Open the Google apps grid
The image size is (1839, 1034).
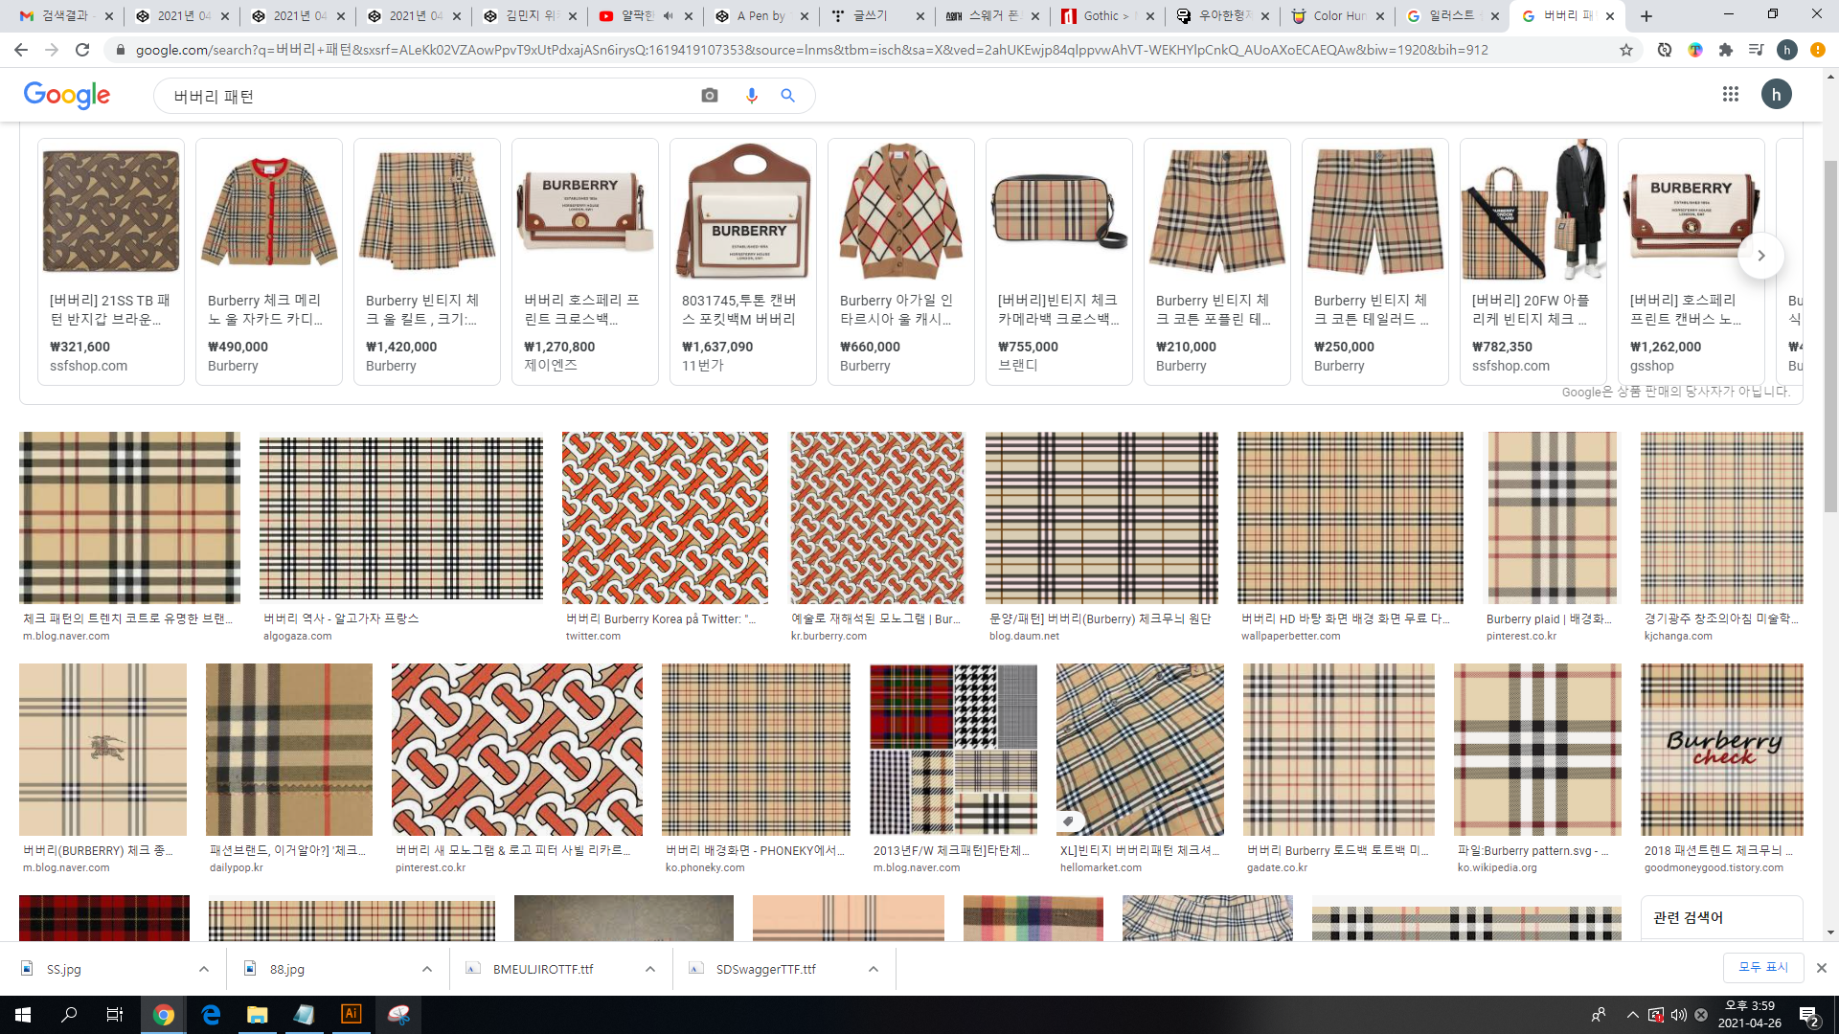1730,94
